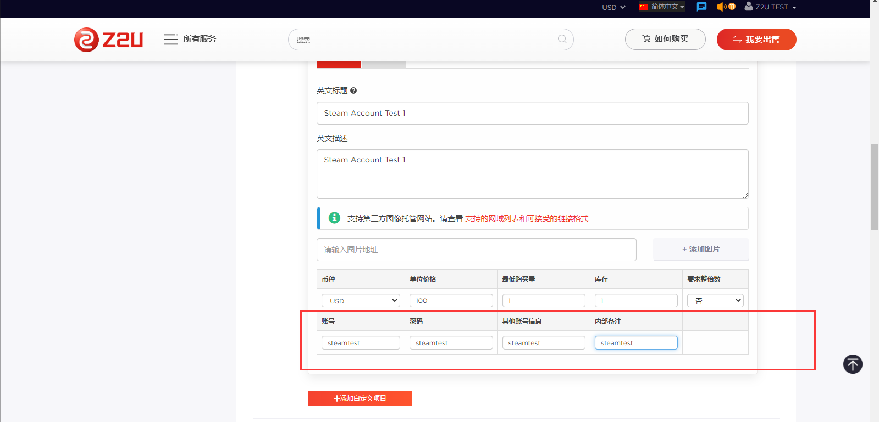Click the 我要出售 sell button
This screenshot has height=422, width=879.
pyautogui.click(x=756, y=40)
